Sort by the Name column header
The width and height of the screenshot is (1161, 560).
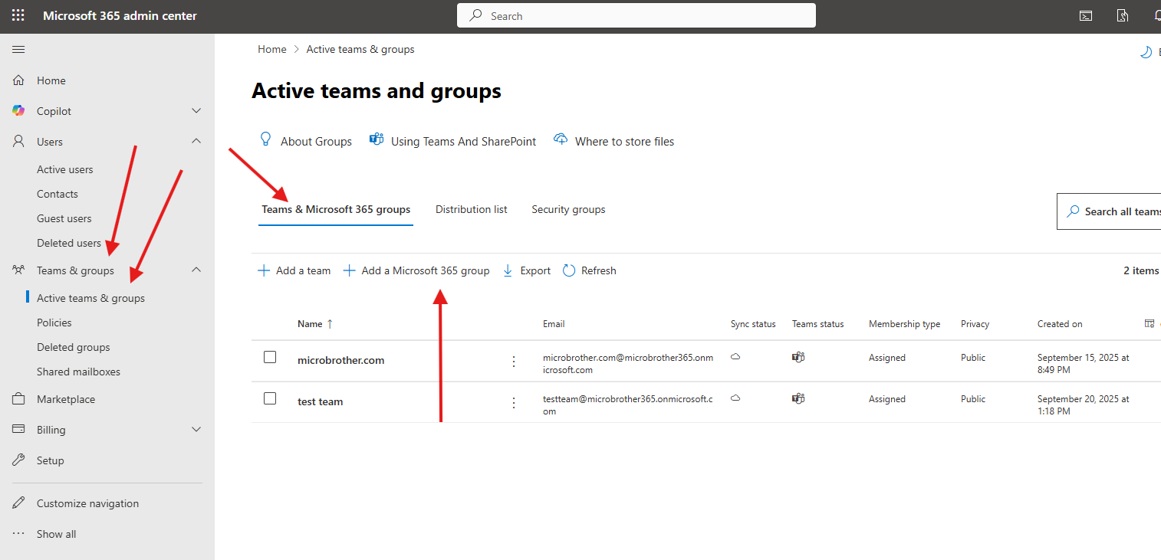(x=310, y=324)
